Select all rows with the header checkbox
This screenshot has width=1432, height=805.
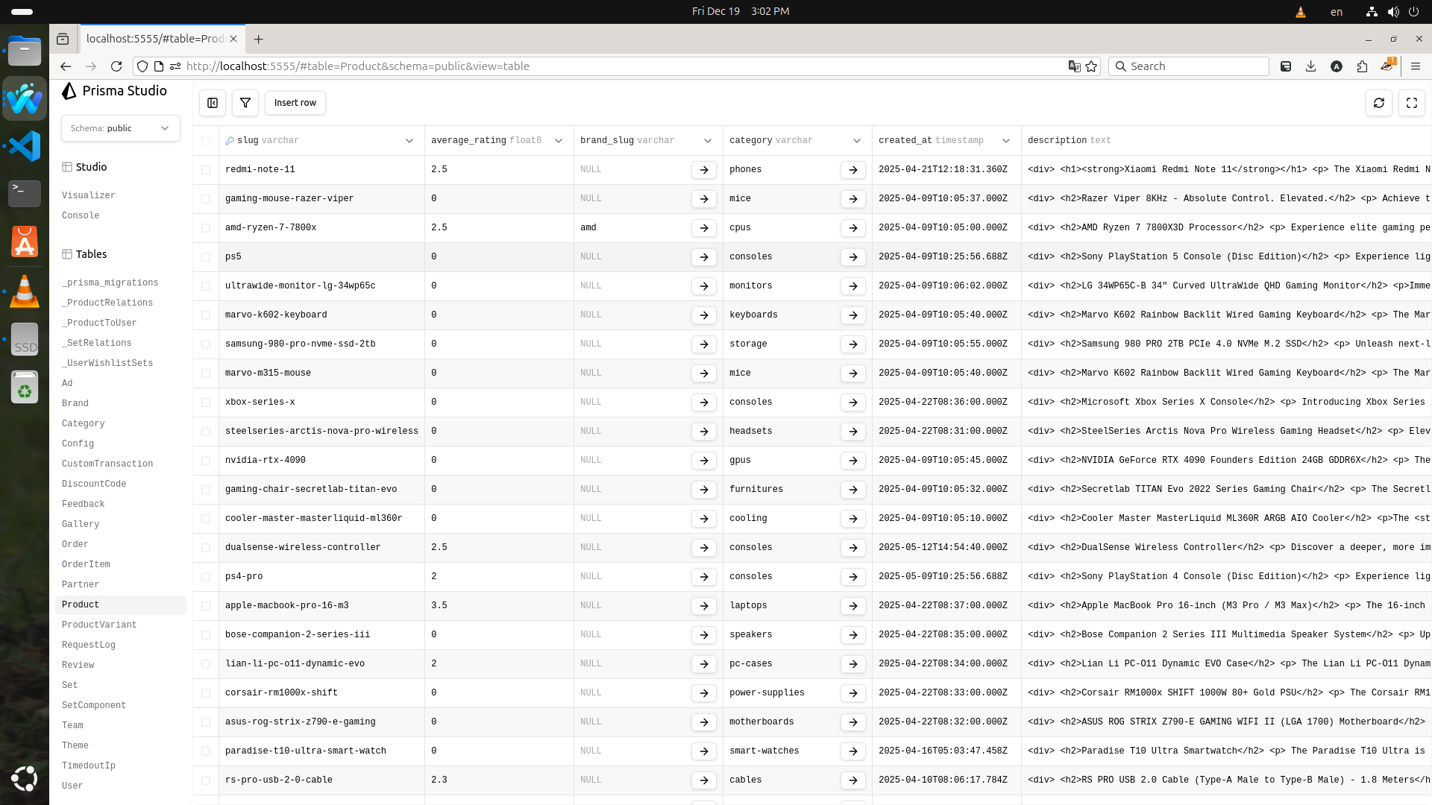tap(205, 140)
